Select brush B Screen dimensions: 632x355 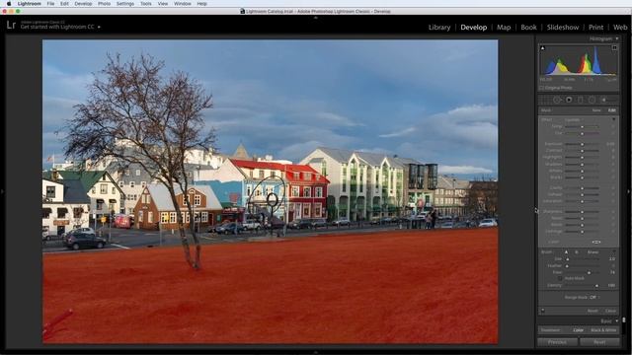[577, 252]
